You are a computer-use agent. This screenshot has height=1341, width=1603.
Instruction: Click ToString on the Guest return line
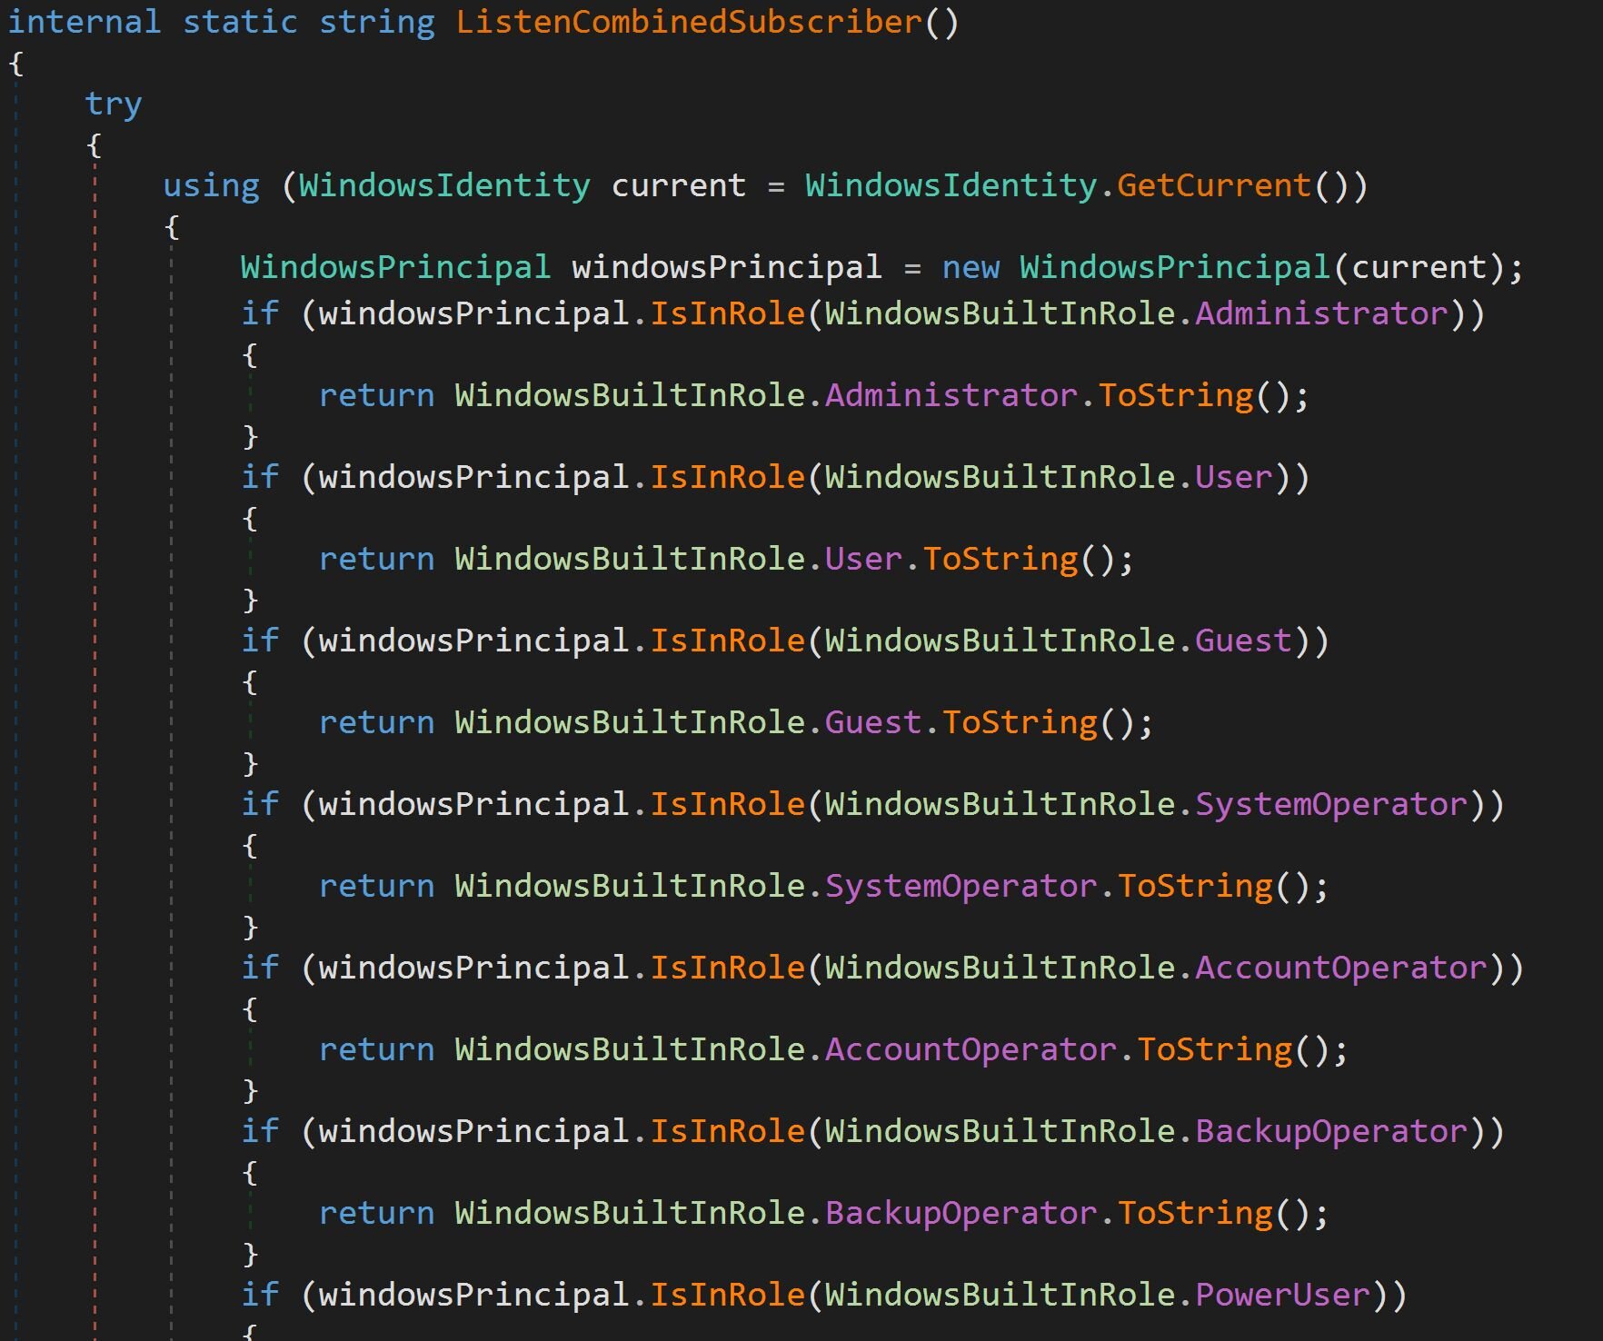(x=1020, y=723)
